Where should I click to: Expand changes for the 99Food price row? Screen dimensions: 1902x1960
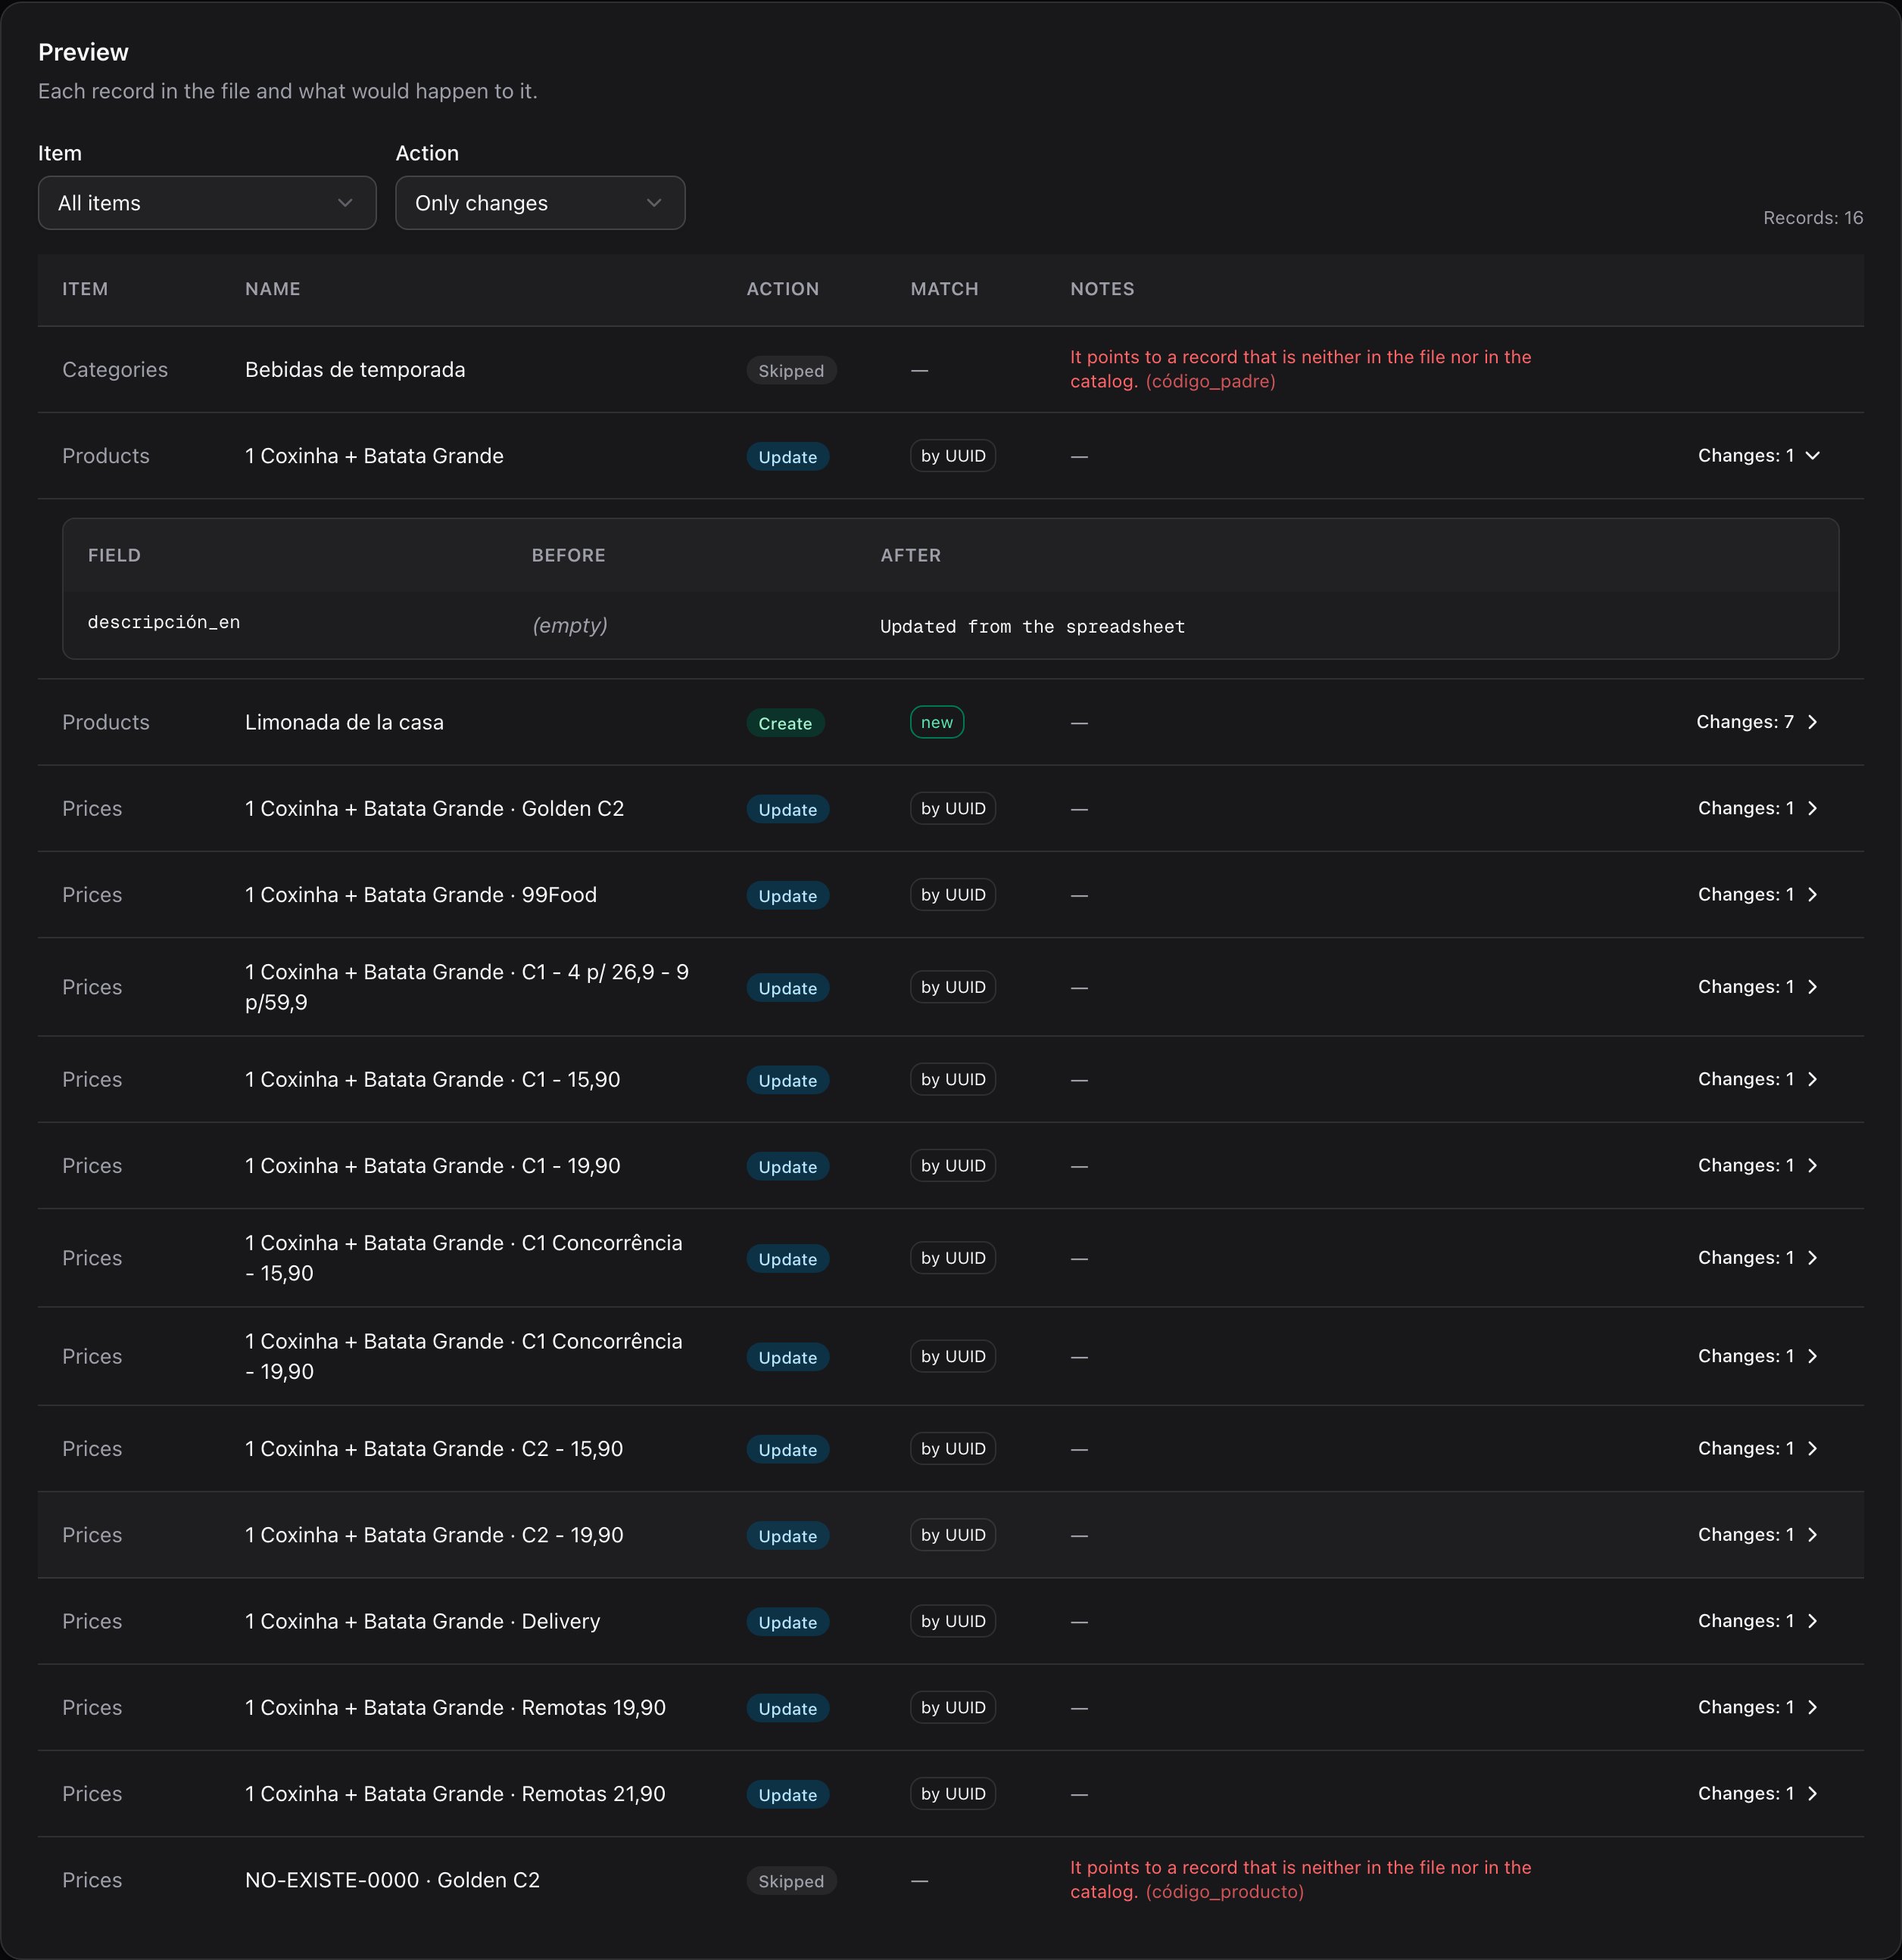click(1759, 895)
